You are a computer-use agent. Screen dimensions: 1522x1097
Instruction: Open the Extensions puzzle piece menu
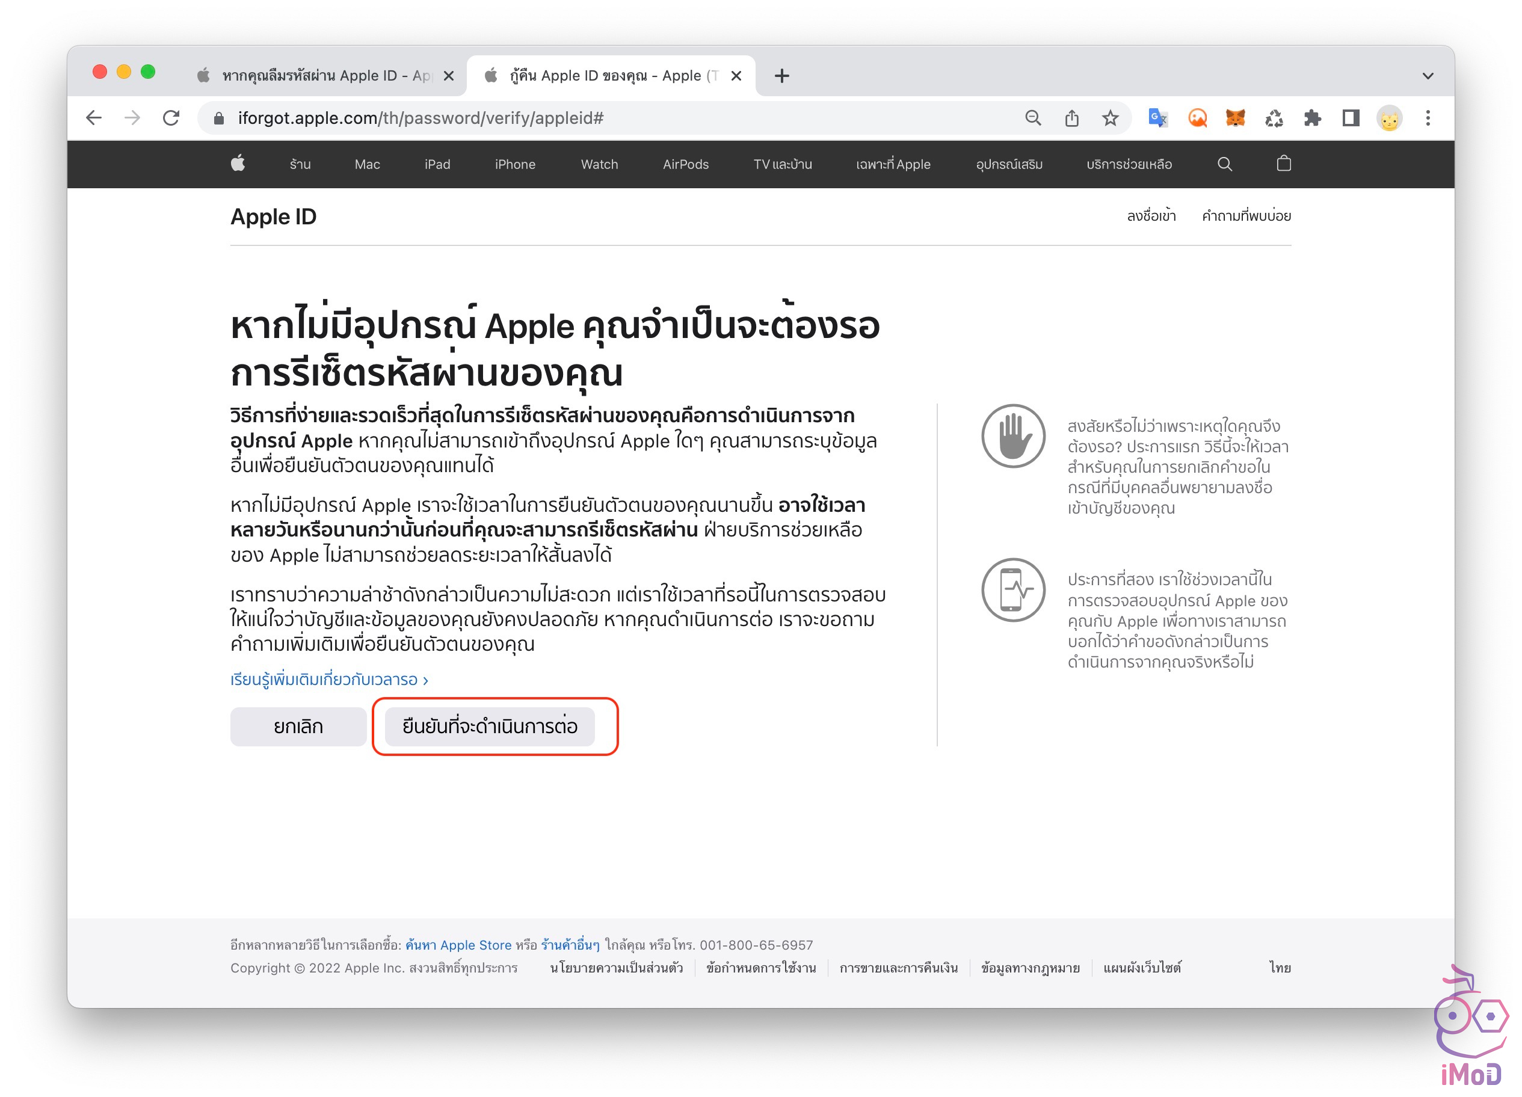[1312, 118]
